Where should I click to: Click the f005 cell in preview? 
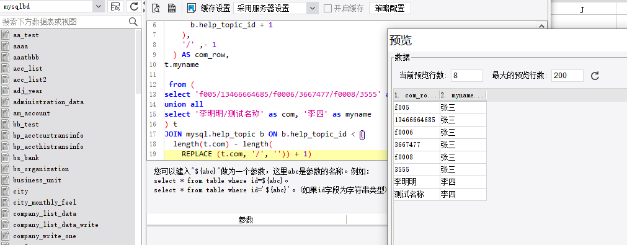416,107
